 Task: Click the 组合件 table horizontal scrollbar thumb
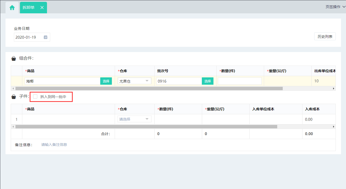point(149,89)
